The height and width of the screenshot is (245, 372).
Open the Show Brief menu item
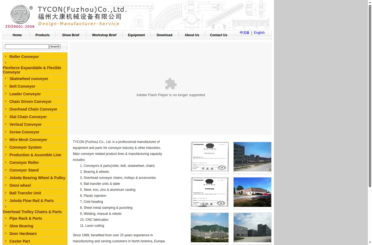71,35
